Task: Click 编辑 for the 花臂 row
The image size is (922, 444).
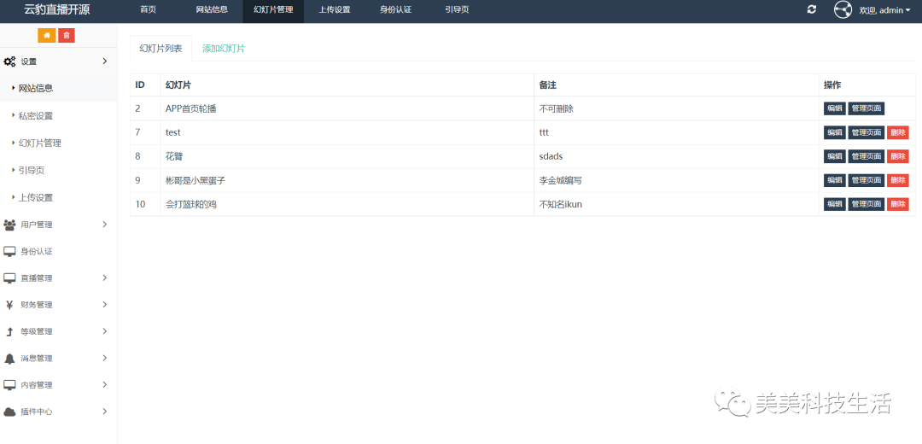Action: point(834,156)
